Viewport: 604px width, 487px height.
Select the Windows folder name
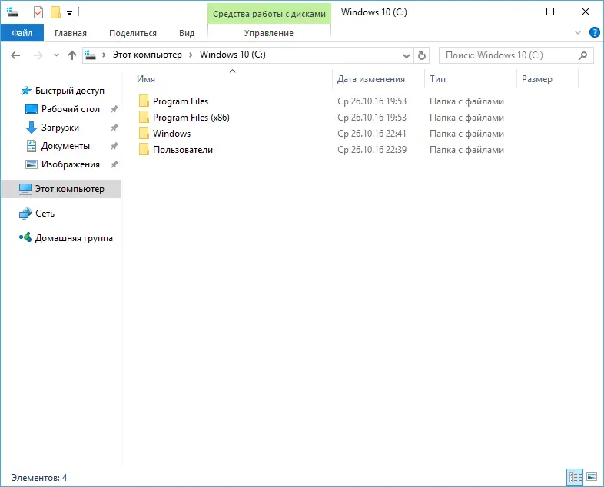(171, 134)
